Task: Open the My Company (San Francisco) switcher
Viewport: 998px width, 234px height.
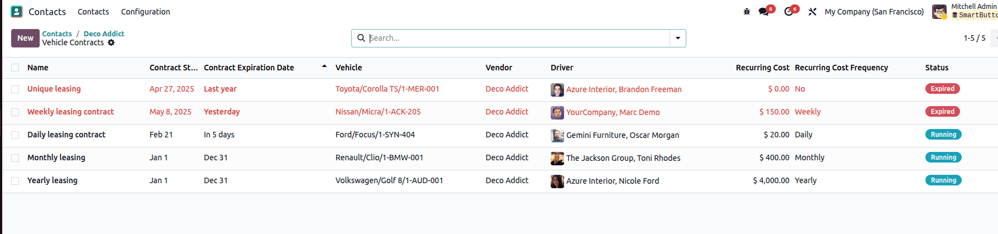Action: (874, 12)
